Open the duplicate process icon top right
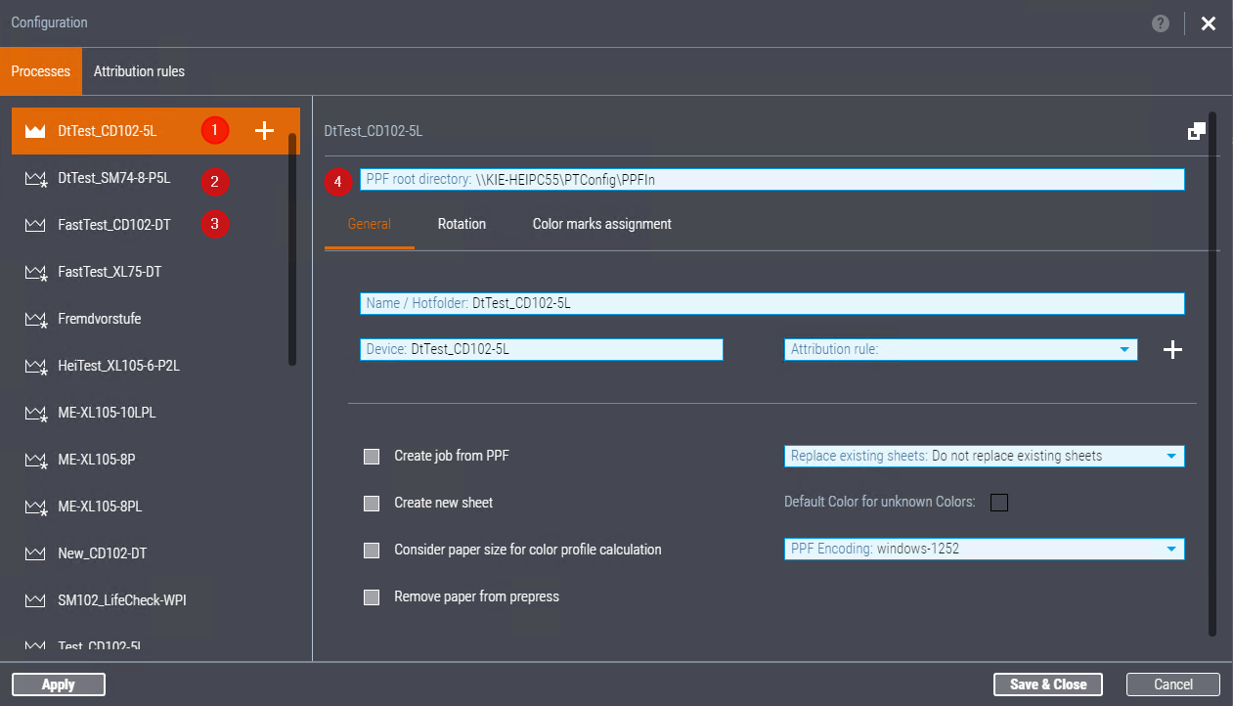The image size is (1233, 706). pyautogui.click(x=1197, y=129)
